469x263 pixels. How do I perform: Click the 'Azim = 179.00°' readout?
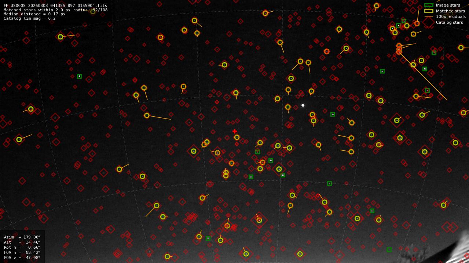(22, 237)
